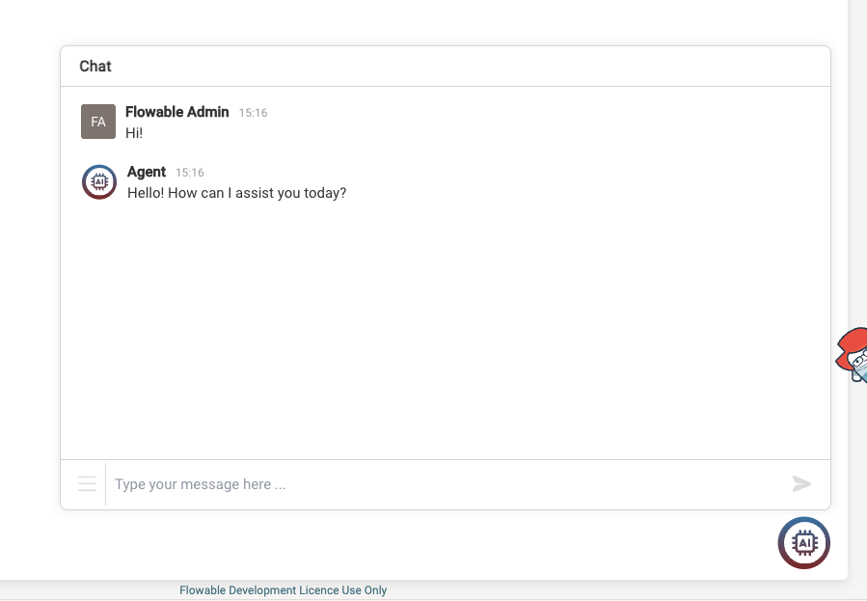Toggle the chat widget via the circular launcher
Screen dimensions: 867x601
point(803,542)
